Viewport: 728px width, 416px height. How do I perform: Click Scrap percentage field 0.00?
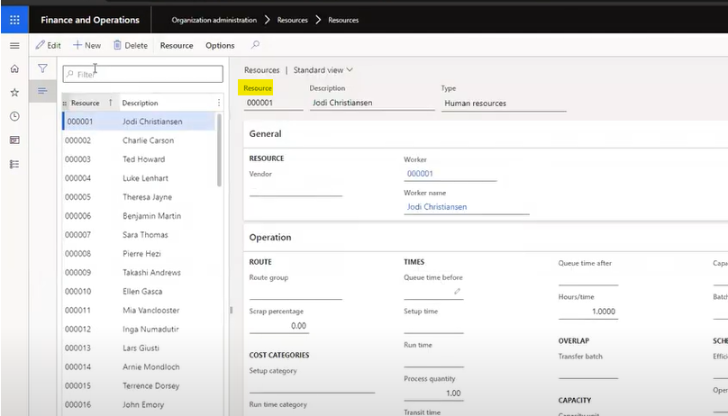pos(278,326)
